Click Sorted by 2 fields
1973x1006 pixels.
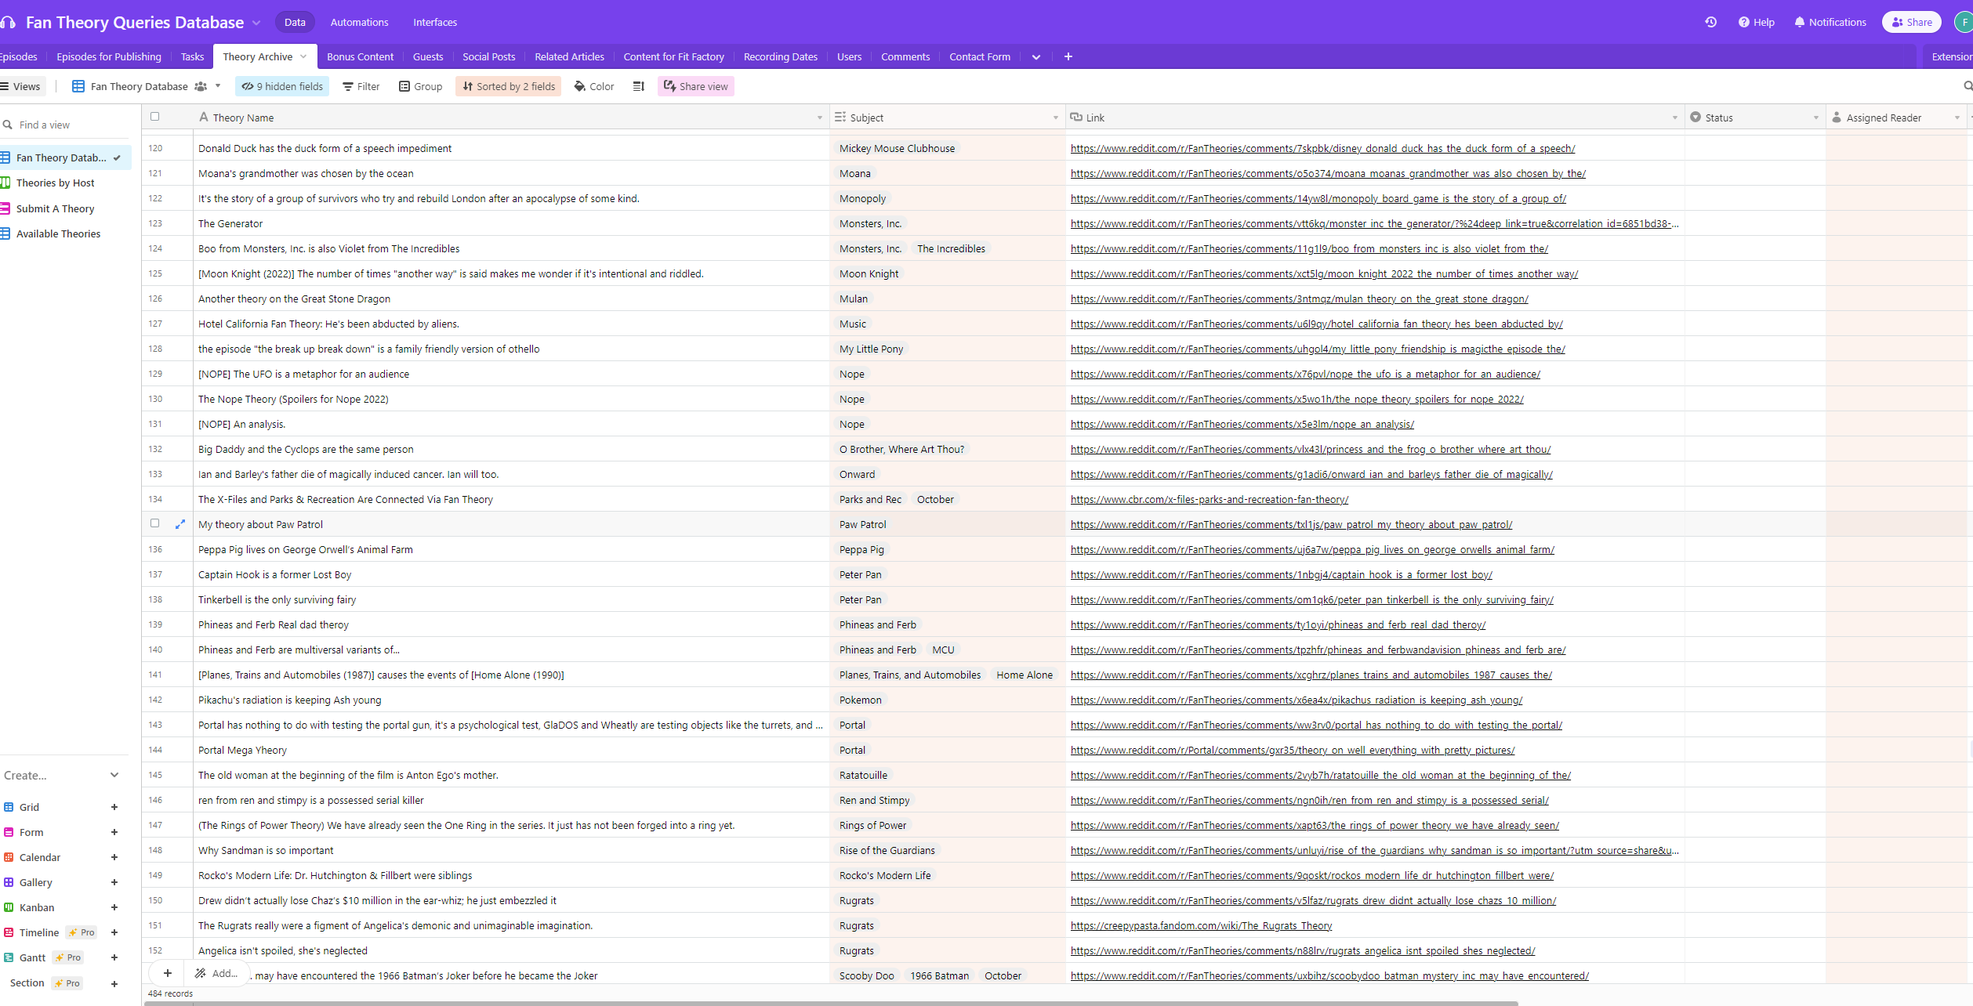click(x=509, y=86)
